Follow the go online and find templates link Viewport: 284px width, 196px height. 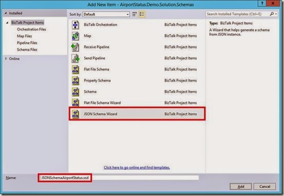[137, 167]
